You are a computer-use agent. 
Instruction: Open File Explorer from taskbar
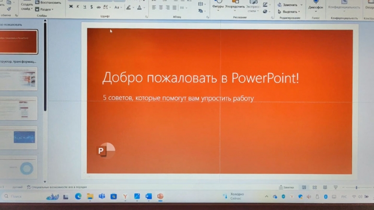point(90,196)
